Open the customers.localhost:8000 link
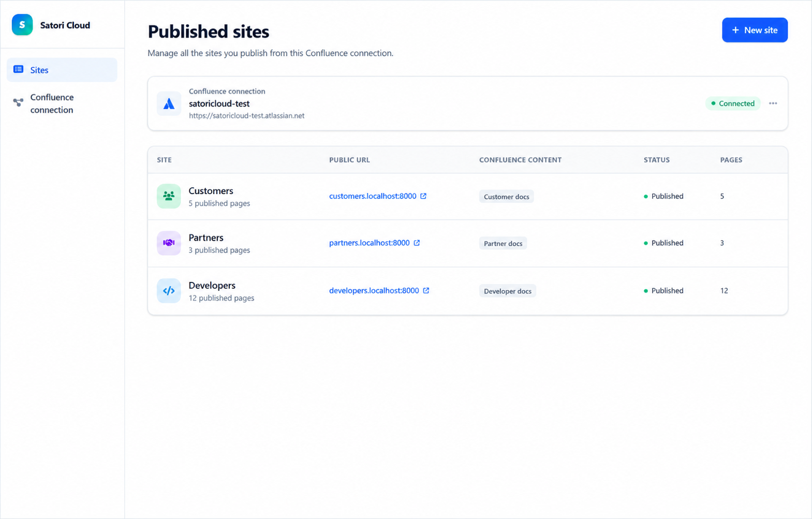Viewport: 812px width, 519px height. tap(373, 196)
